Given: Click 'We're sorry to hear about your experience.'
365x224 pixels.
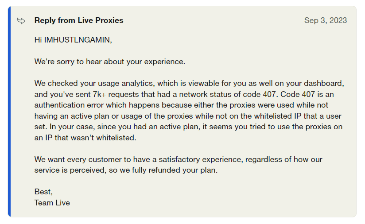Looking at the screenshot, I should (110, 62).
